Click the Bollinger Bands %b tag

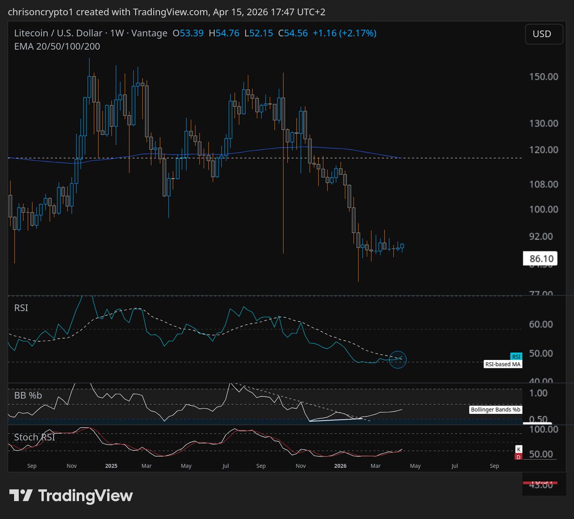(x=496, y=410)
